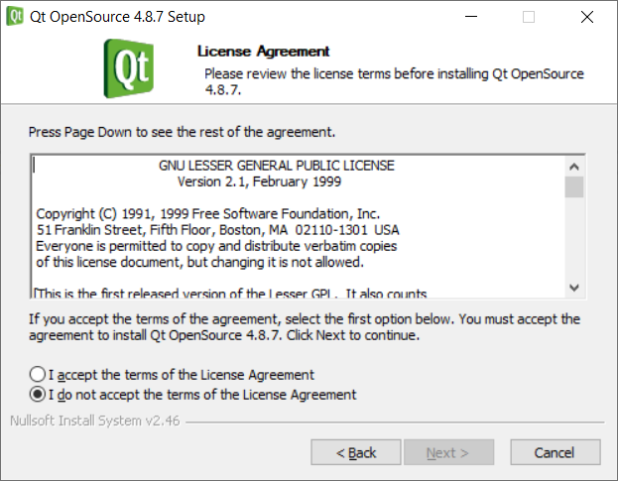Cancel the Qt installation
618x481 pixels.
coord(554,452)
